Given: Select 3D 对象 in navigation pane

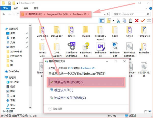Looking at the screenshot, I should pyautogui.click(x=12, y=82).
